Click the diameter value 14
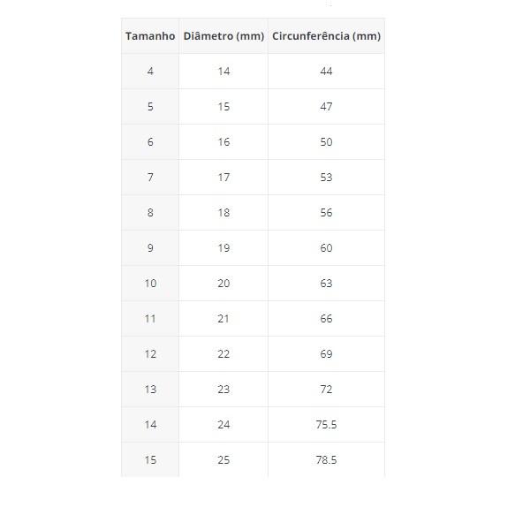Image resolution: width=515 pixels, height=515 pixels. coord(223,72)
